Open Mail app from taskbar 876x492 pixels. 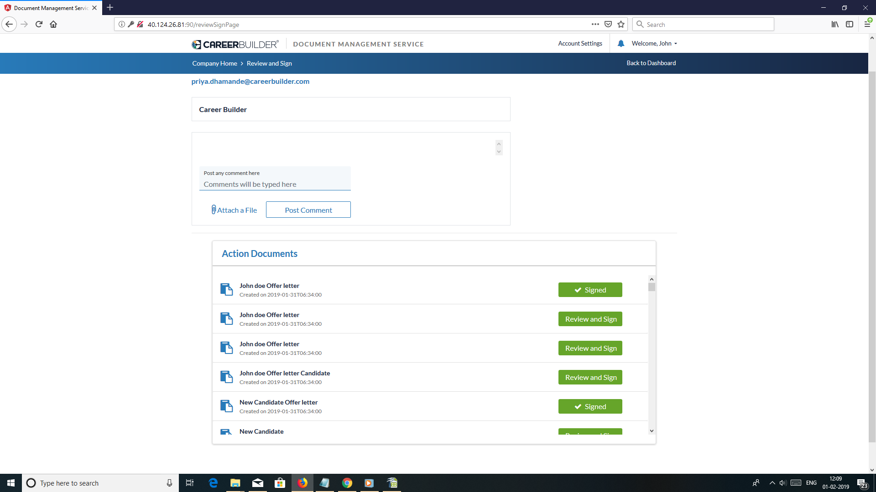click(x=257, y=483)
